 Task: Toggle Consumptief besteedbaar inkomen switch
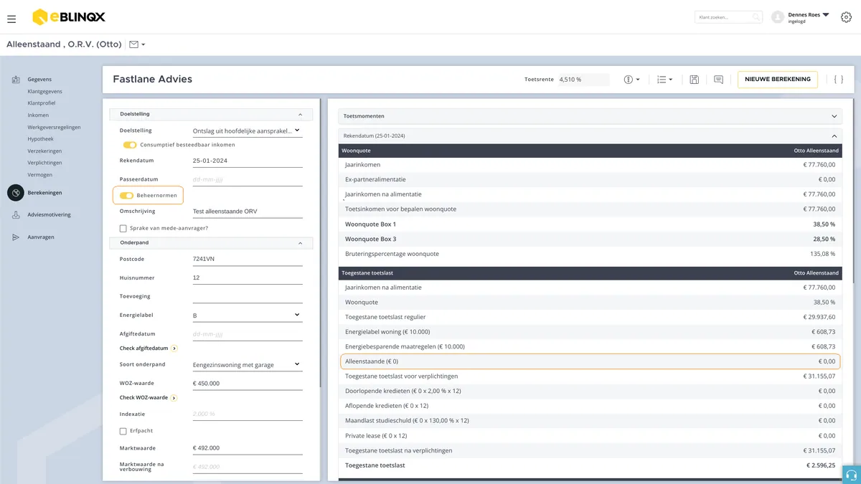(x=130, y=145)
